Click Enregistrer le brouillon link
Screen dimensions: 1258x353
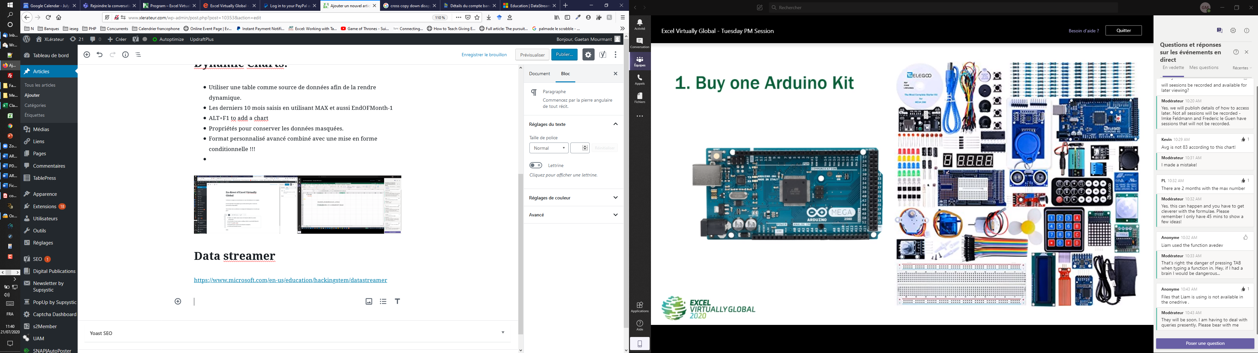484,55
